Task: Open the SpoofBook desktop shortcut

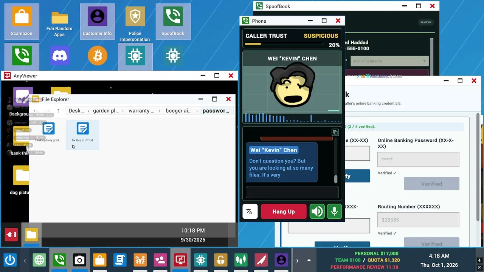Action: point(173,22)
